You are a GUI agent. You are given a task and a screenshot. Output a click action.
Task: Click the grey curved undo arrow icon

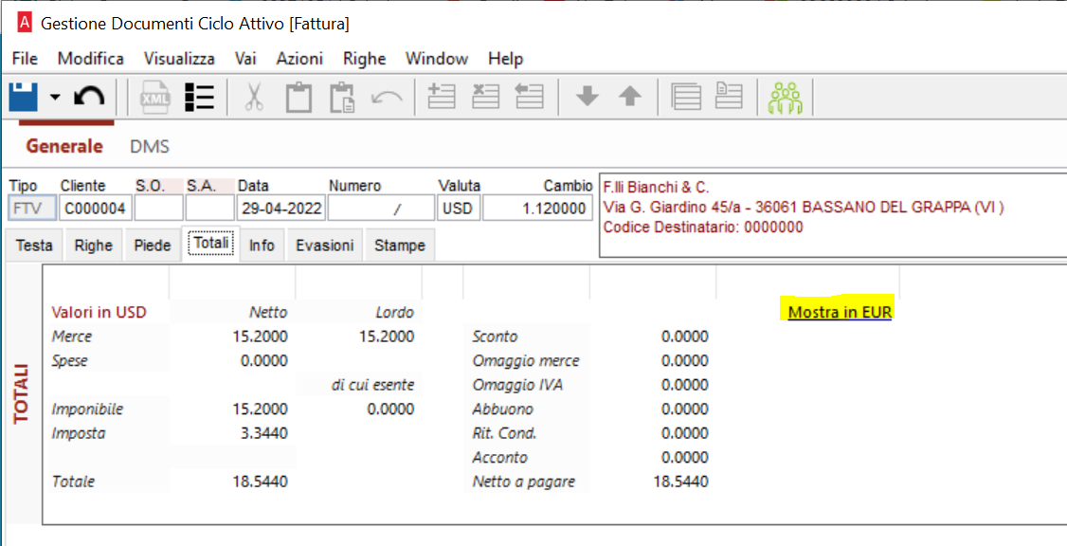click(x=386, y=98)
